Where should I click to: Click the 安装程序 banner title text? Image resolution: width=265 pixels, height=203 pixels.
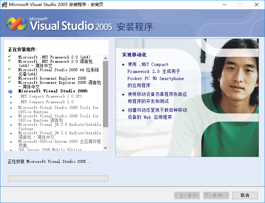point(135,27)
